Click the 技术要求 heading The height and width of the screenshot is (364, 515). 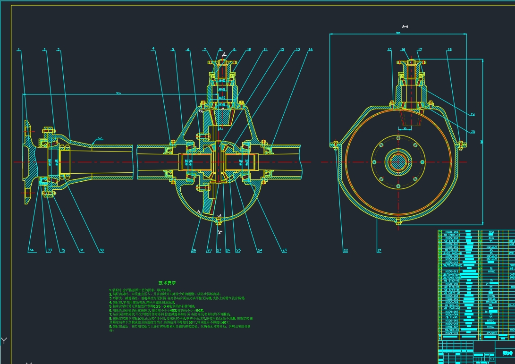168,282
